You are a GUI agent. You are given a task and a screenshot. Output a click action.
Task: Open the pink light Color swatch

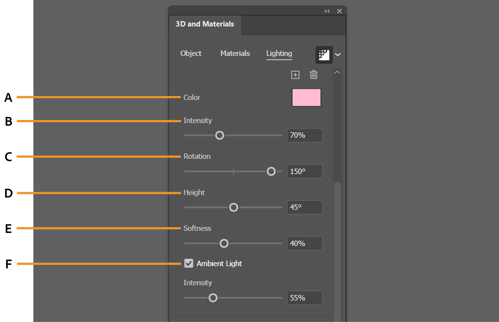(306, 98)
